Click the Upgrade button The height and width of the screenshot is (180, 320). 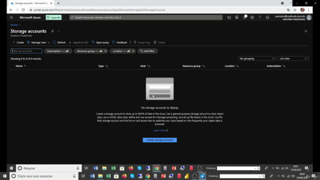(53, 17)
